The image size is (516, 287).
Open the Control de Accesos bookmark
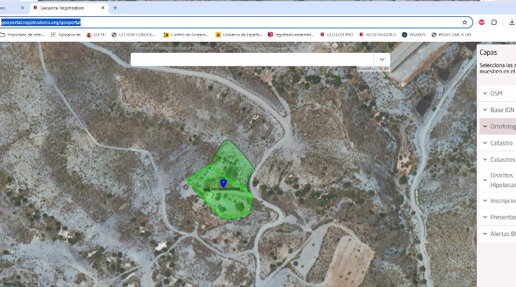click(186, 35)
